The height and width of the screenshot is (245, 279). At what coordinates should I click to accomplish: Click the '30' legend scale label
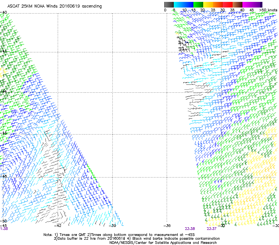222,10
